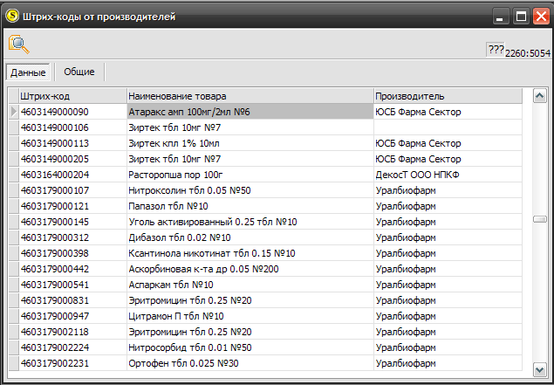The height and width of the screenshot is (385, 554).
Task: Click the ??? indicator box
Action: coord(496,50)
